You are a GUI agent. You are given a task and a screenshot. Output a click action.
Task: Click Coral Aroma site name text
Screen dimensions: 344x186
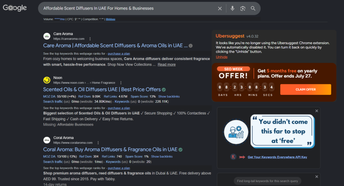63,138
